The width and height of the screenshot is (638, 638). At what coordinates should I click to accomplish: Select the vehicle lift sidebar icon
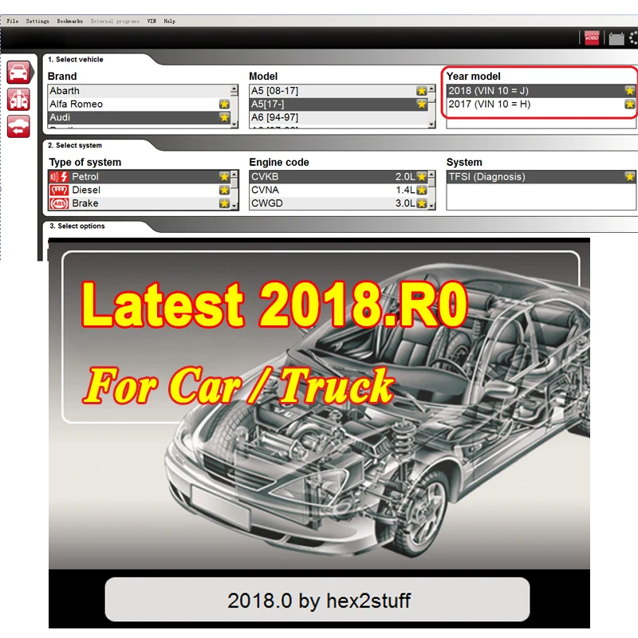tap(18, 99)
